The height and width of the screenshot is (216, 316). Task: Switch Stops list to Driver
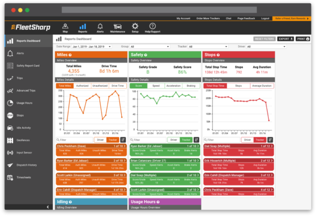pos(248,140)
